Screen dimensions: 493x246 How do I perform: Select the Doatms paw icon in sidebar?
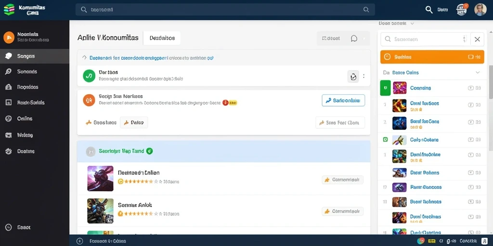9,151
